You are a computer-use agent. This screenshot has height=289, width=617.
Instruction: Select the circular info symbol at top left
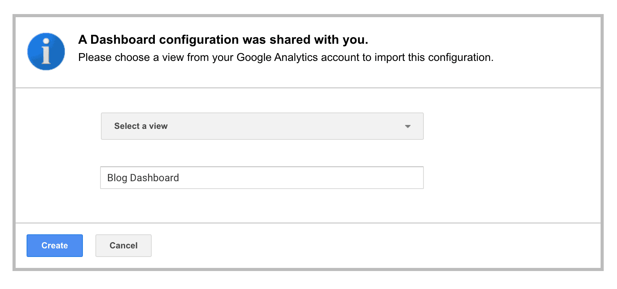(x=45, y=51)
